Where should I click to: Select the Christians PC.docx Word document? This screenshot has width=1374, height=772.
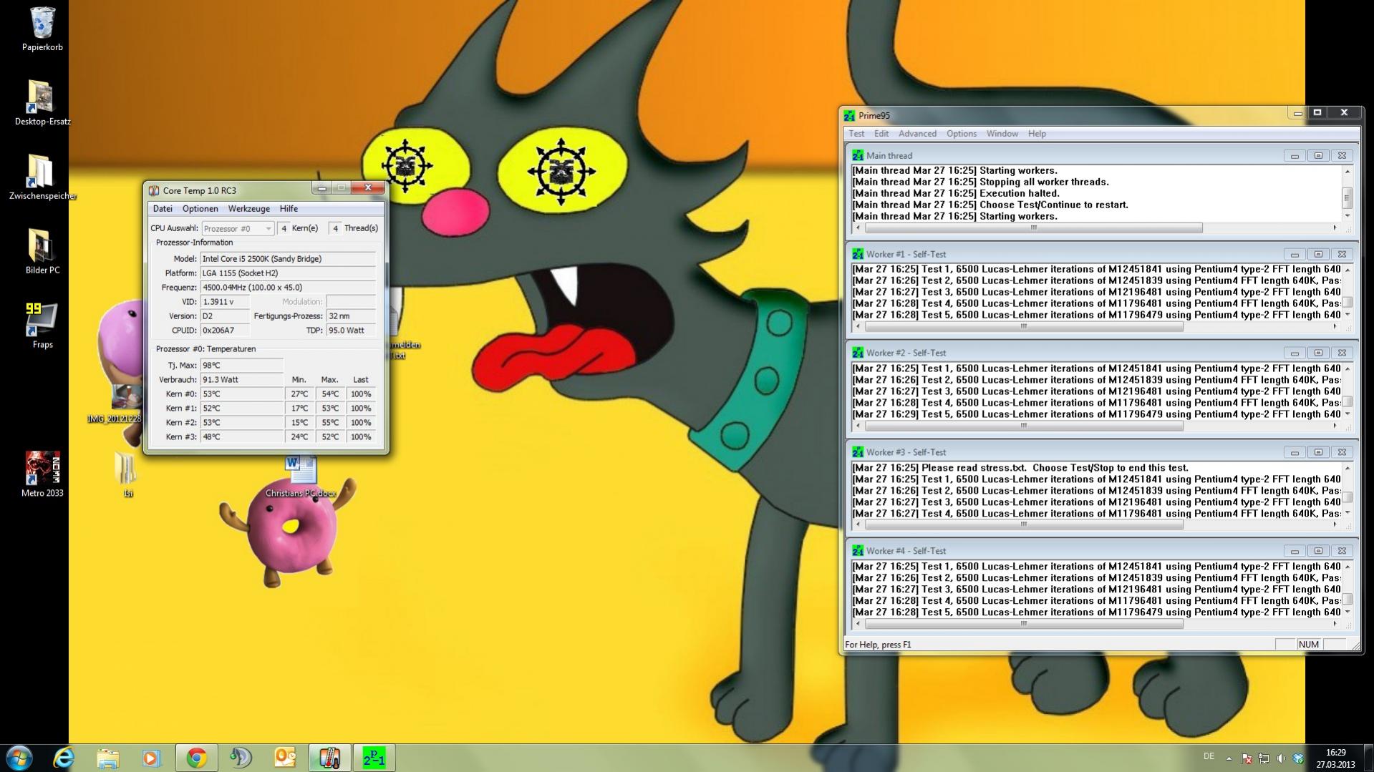pos(301,476)
